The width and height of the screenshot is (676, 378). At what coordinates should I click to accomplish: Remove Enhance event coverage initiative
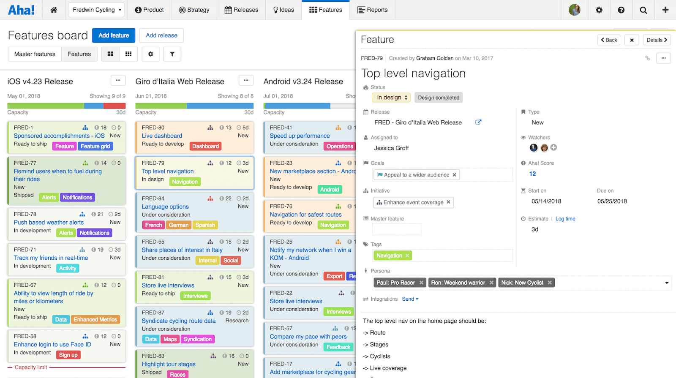click(x=448, y=202)
